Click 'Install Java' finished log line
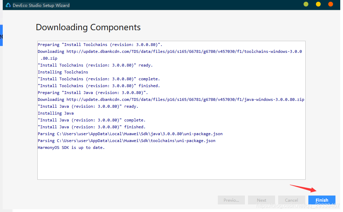 (x=92, y=127)
